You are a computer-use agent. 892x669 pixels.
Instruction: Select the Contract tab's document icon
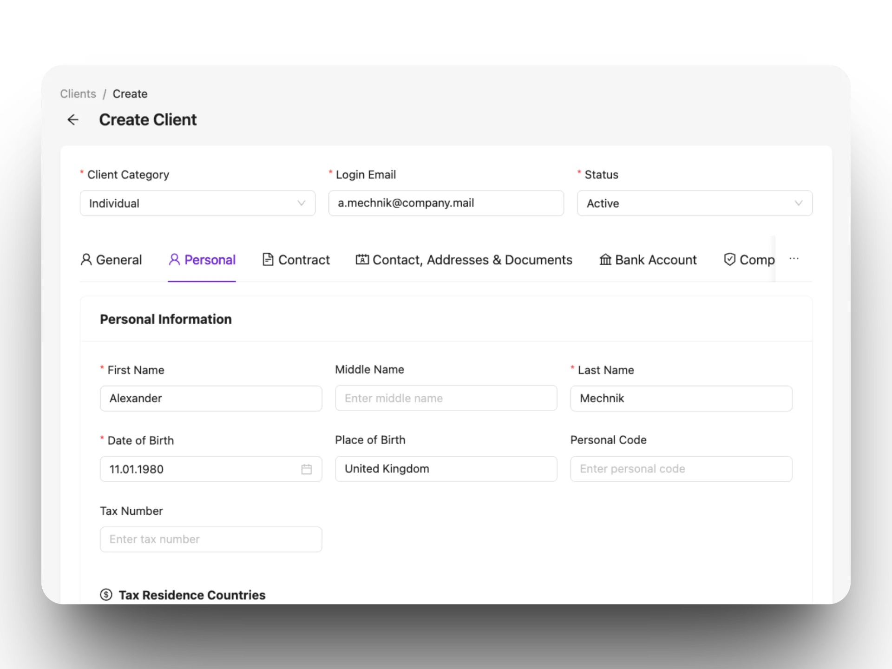pos(267,260)
